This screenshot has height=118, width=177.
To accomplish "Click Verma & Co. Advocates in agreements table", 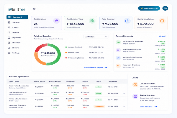I will click(18, 99).
